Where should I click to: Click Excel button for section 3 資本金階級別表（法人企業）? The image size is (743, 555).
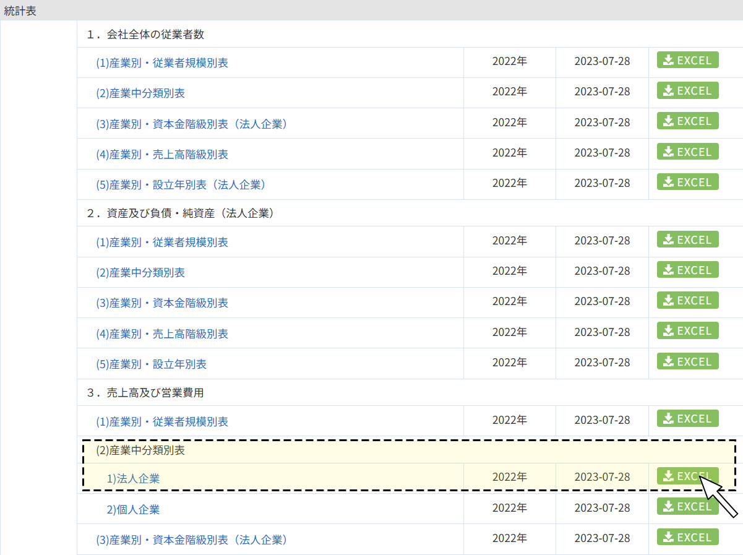(687, 538)
